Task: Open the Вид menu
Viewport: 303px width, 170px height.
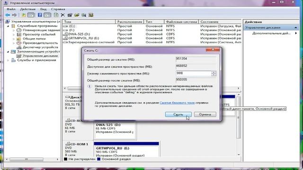Action: coord(43,9)
